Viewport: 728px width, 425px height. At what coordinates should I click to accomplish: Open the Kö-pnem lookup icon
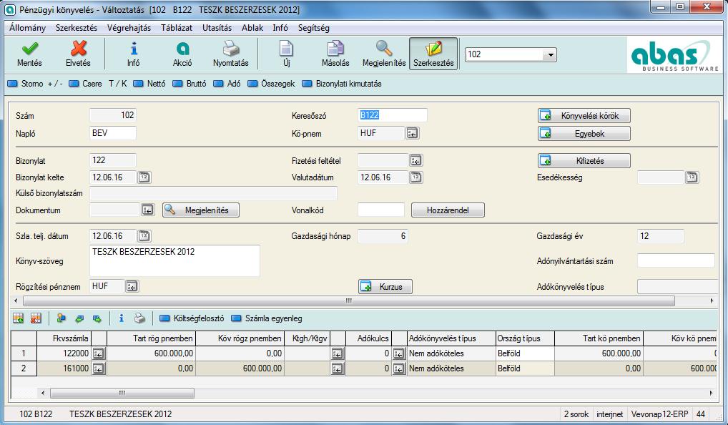coord(413,133)
